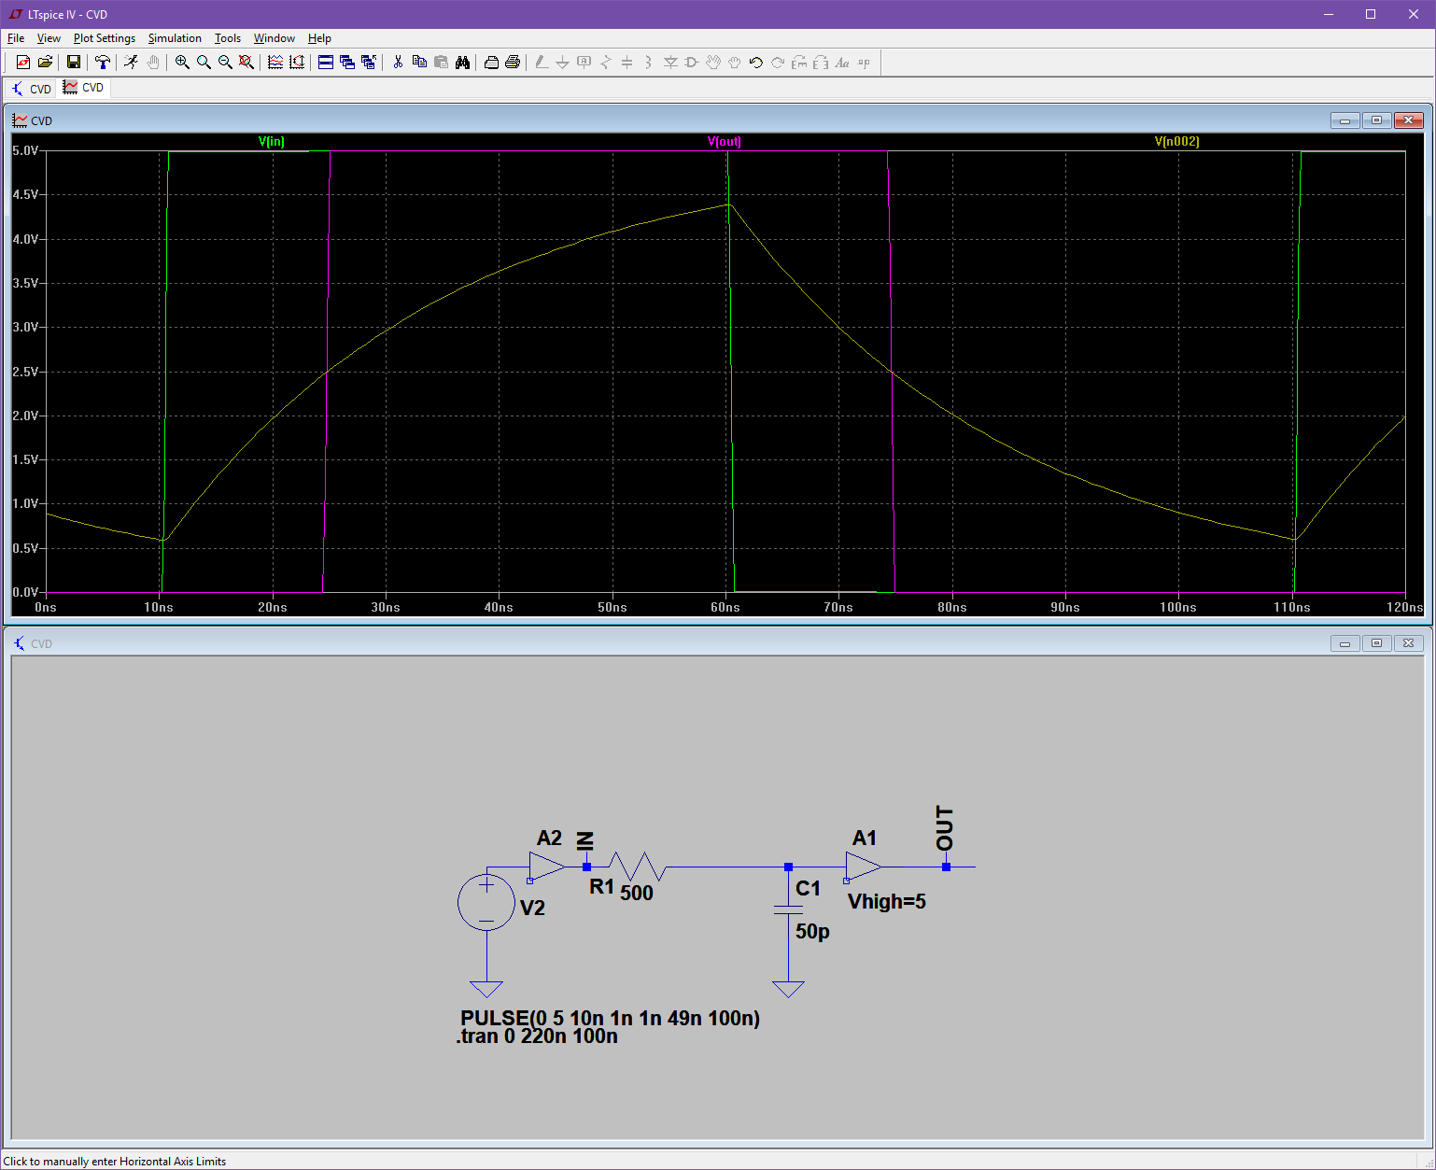Image resolution: width=1436 pixels, height=1170 pixels.
Task: Click the zoom out magnifier icon
Action: (225, 63)
